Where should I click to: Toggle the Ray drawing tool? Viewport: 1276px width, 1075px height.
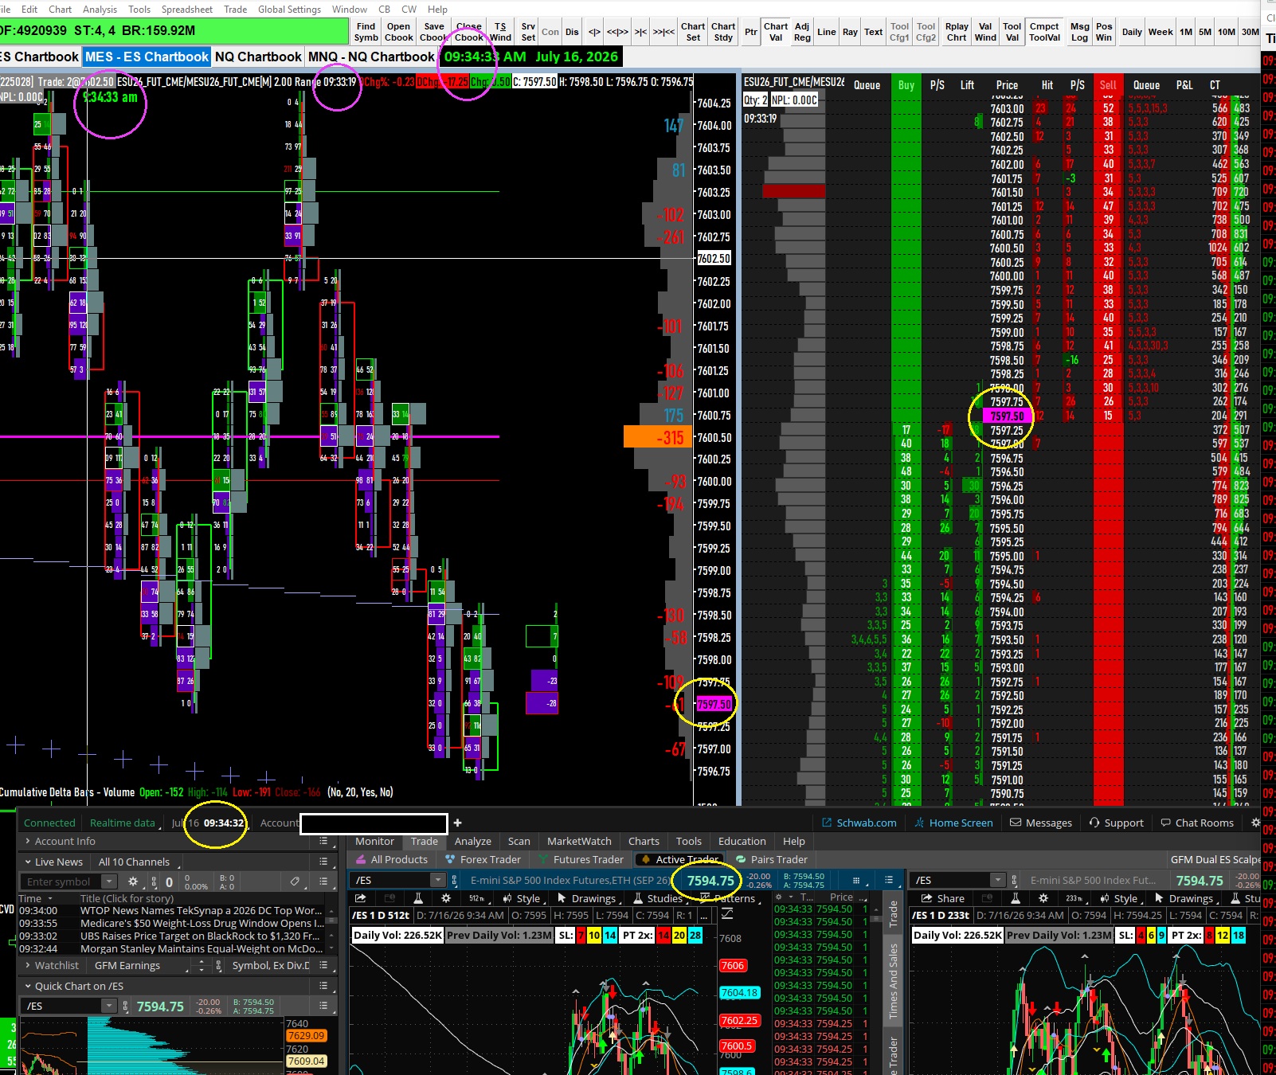pyautogui.click(x=850, y=32)
